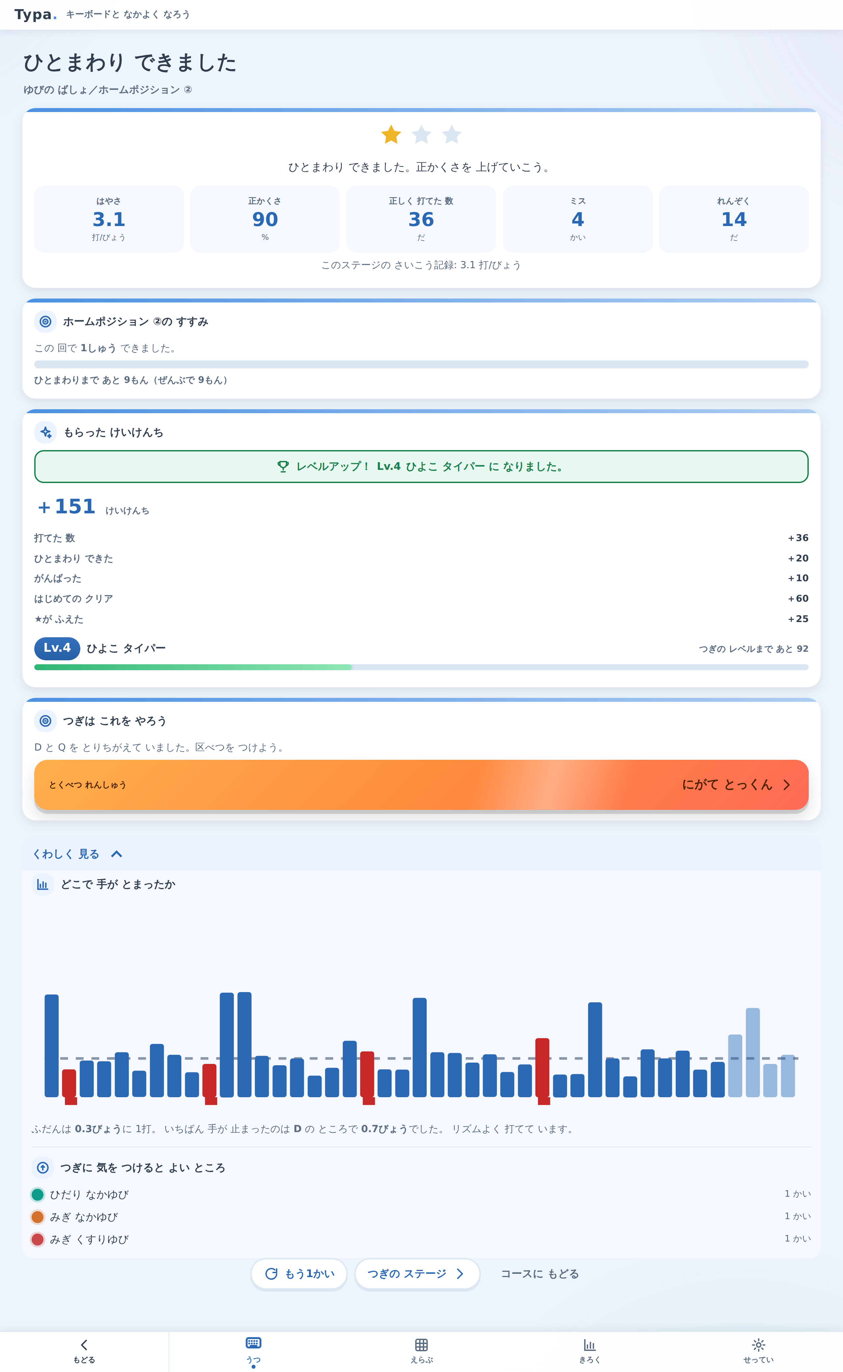Click the first blue bar in the chart

(x=51, y=1045)
